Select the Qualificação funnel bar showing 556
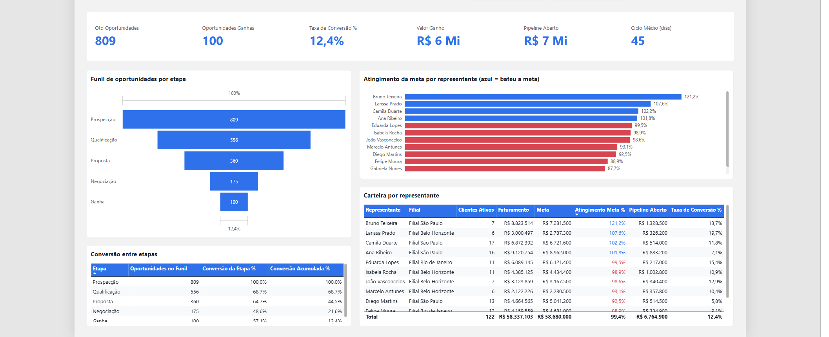Image resolution: width=829 pixels, height=337 pixels. (x=234, y=140)
